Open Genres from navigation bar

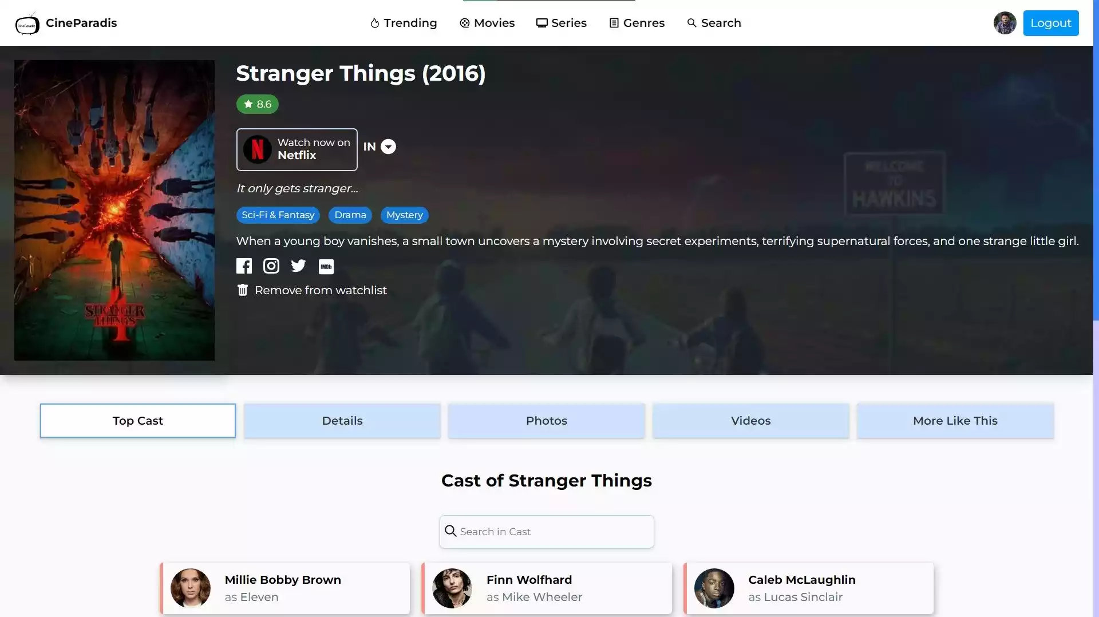coord(637,23)
